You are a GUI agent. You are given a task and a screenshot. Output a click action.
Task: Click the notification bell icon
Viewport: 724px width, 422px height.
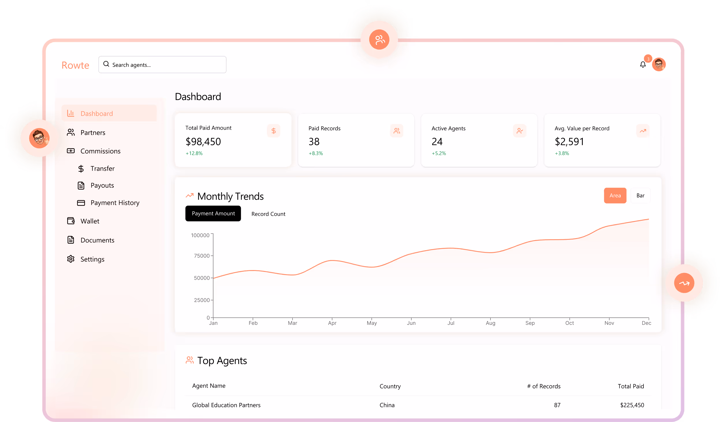(x=643, y=65)
